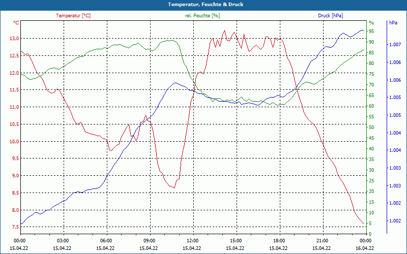Click the '10,5' temperature axis value
Image resolution: width=407 pixels, height=254 pixels.
[15, 124]
